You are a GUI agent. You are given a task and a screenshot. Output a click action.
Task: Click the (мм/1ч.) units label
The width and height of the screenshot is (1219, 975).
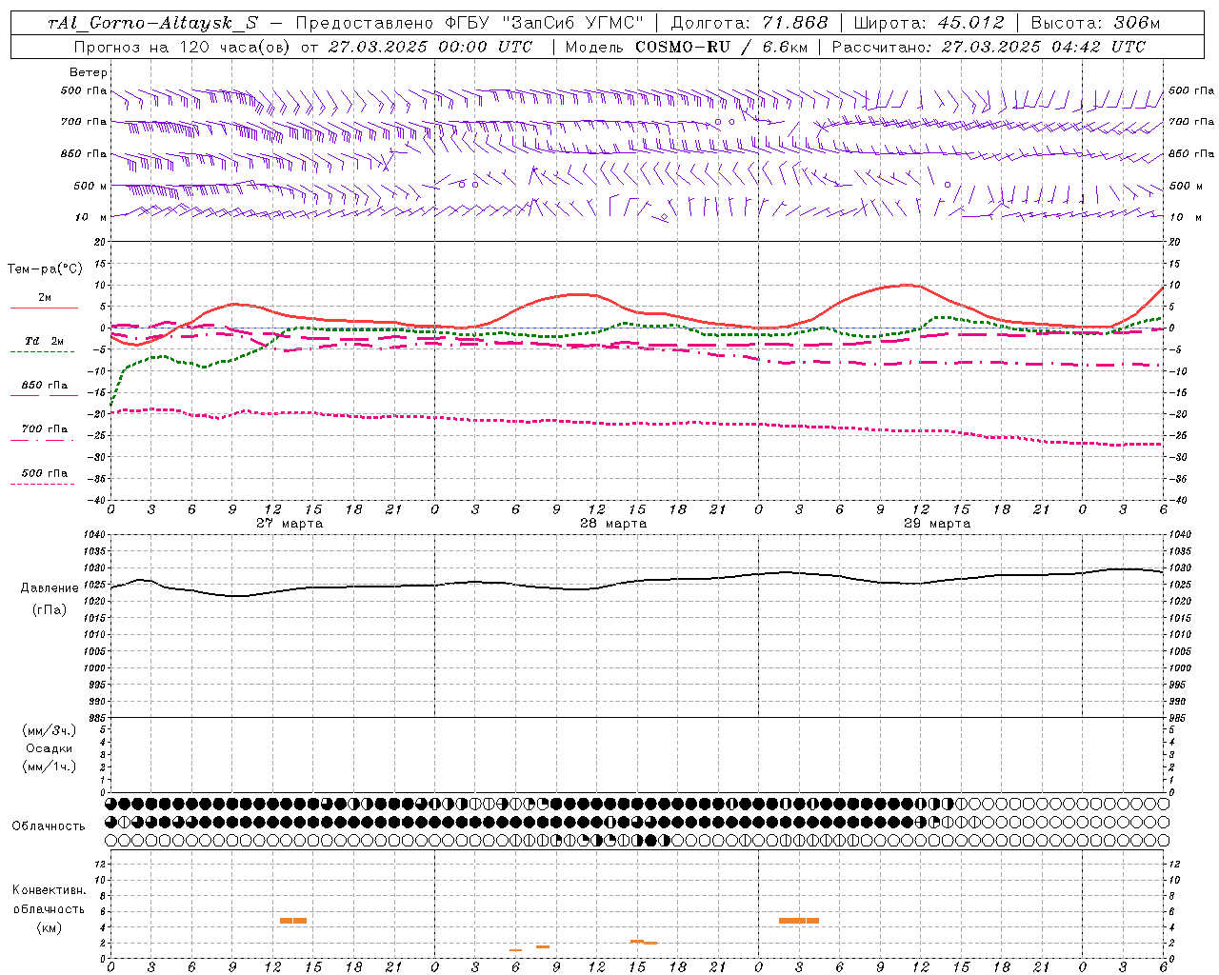pos(50,766)
